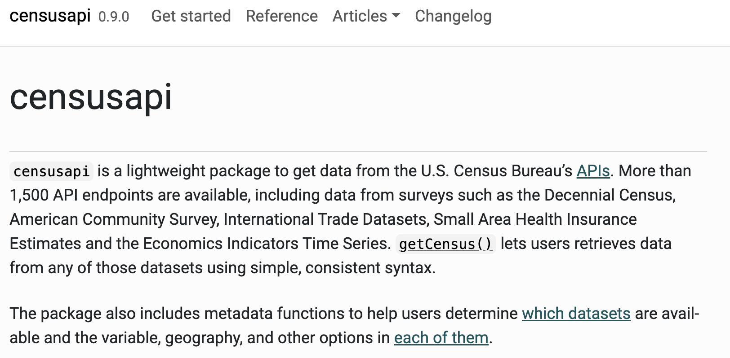Open the censusapi brand link in navbar
Image resolution: width=730 pixels, height=358 pixels.
pos(50,16)
